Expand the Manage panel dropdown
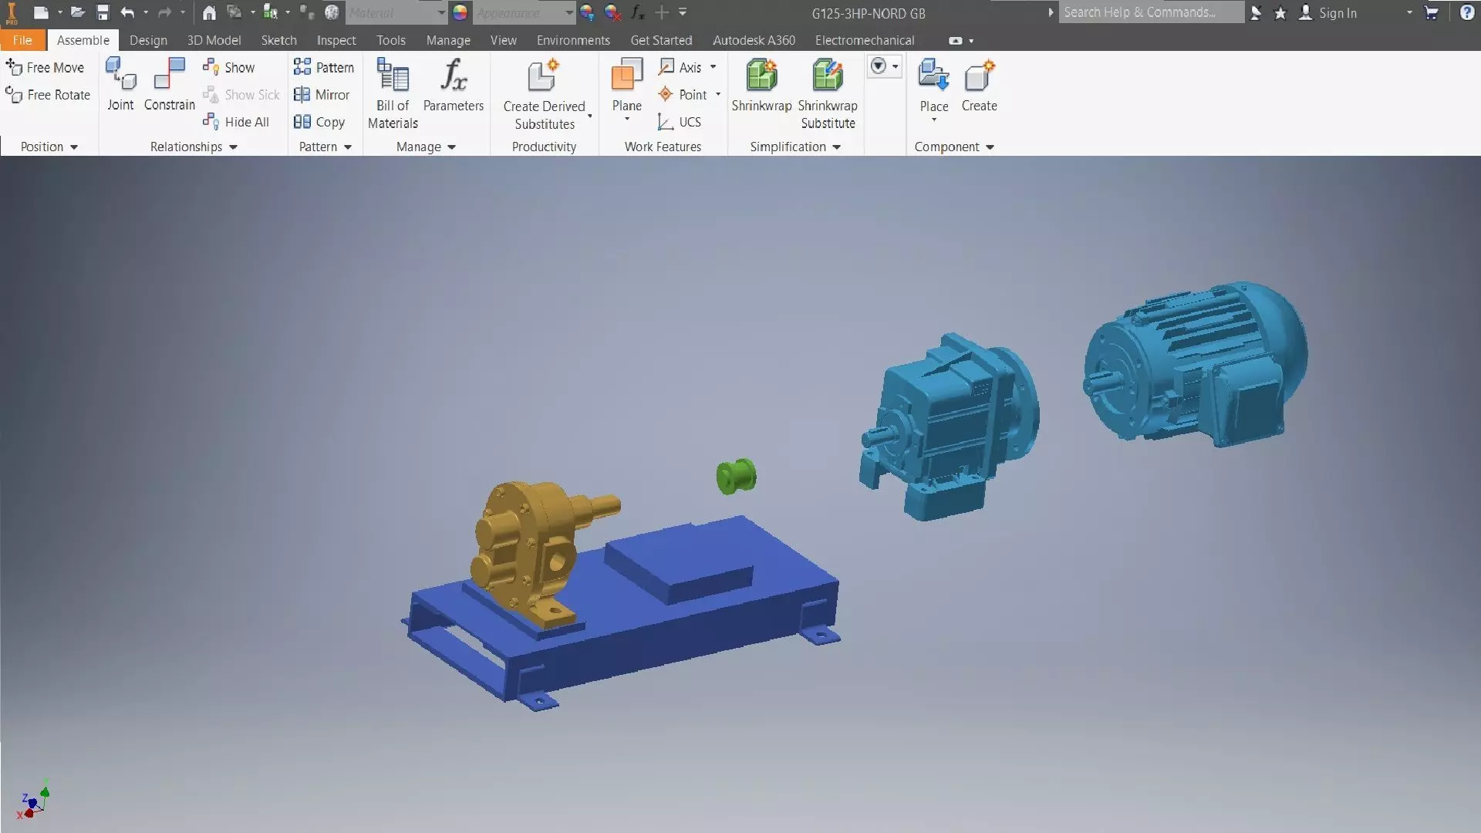The image size is (1481, 833). [452, 147]
